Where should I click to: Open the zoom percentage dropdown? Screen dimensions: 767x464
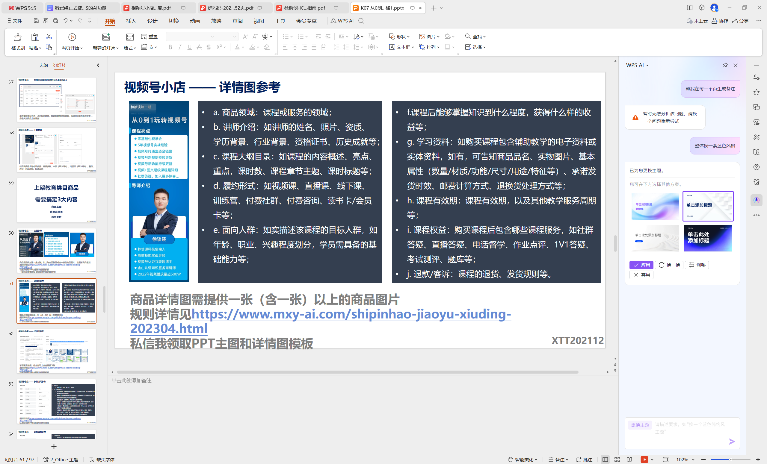(693, 459)
